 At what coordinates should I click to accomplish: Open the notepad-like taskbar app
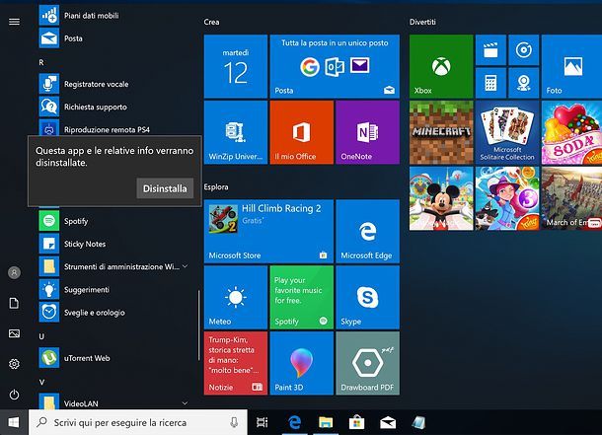pos(418,422)
